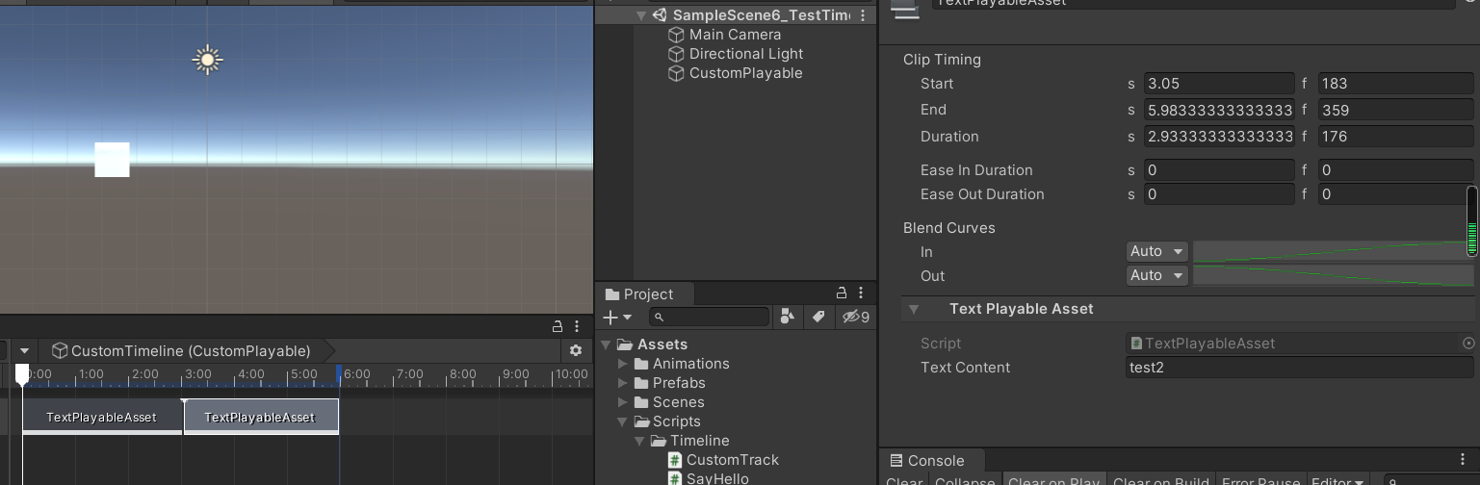Collapse the Timeline folder arrow
The image size is (1480, 485).
[640, 441]
